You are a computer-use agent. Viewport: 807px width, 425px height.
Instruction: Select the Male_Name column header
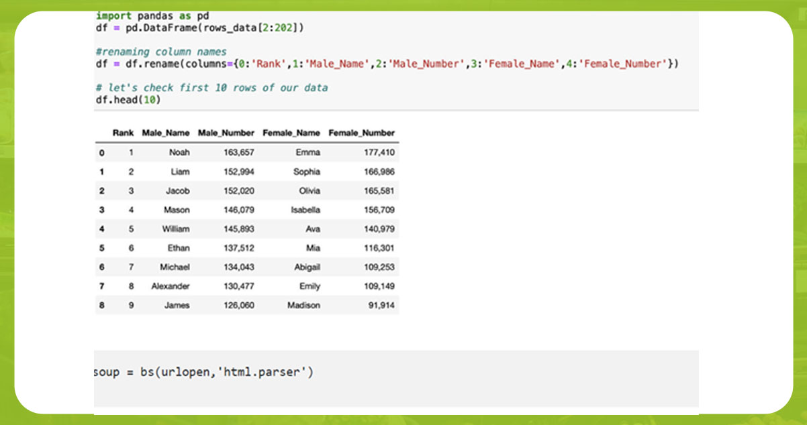[166, 133]
